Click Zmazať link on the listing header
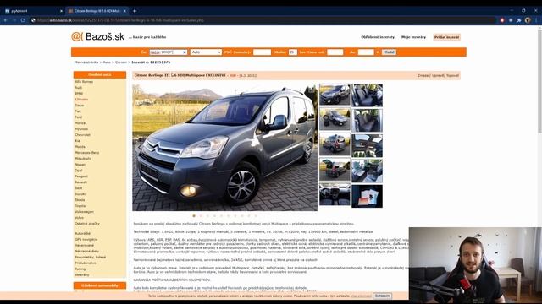This screenshot has width=542, height=304. (423, 75)
